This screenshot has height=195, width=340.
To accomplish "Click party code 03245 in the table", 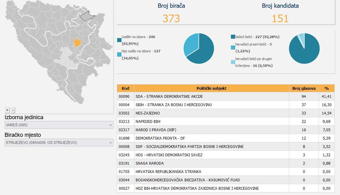I will click(x=124, y=155).
